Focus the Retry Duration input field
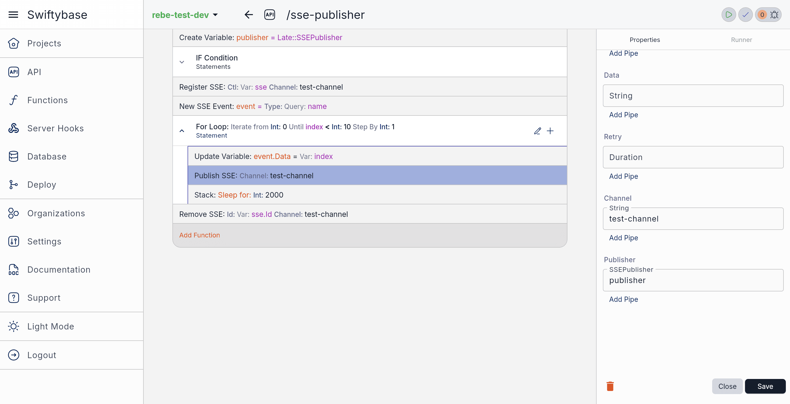This screenshot has width=790, height=404. [693, 157]
